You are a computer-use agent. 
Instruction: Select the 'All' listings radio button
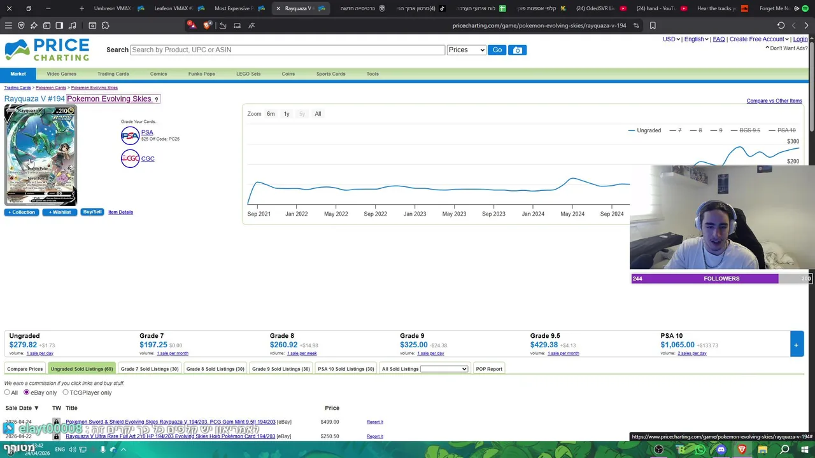pos(7,392)
